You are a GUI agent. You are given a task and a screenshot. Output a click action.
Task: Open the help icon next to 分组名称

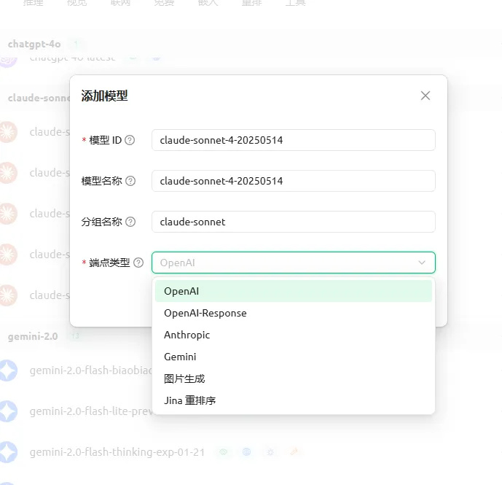click(x=130, y=222)
